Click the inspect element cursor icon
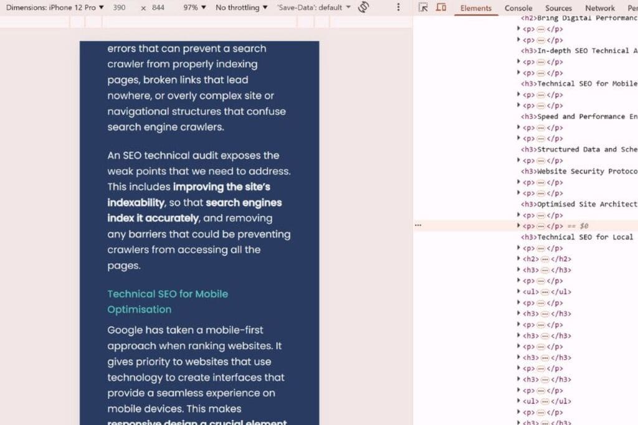 (x=422, y=7)
